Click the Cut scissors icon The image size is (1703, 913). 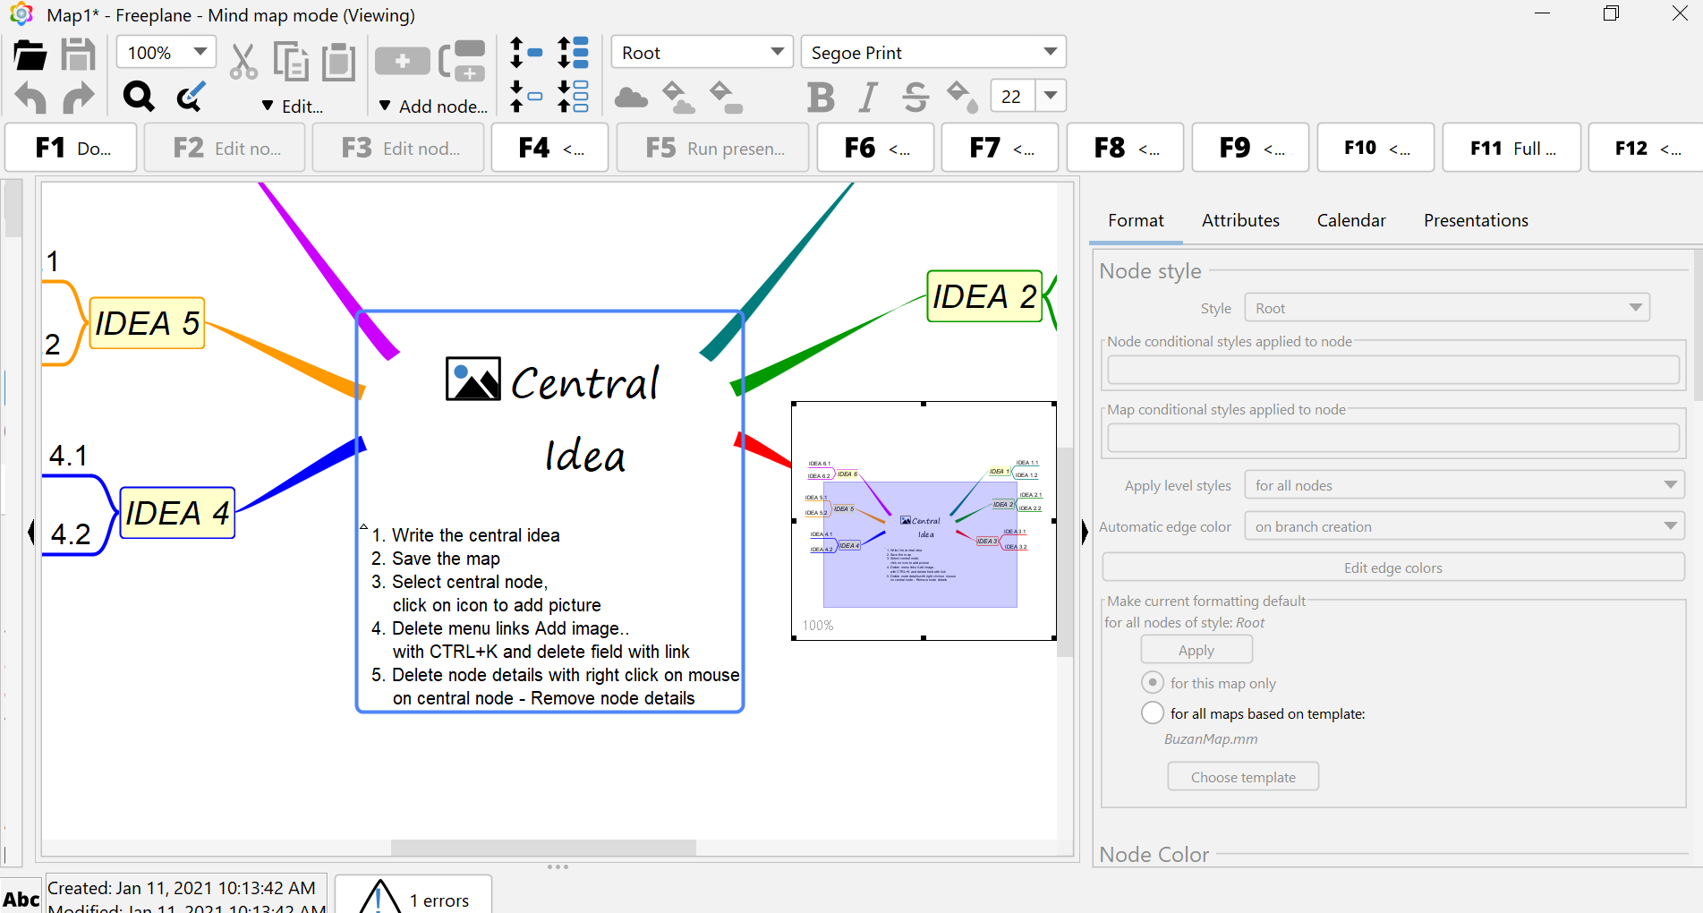pos(243,62)
